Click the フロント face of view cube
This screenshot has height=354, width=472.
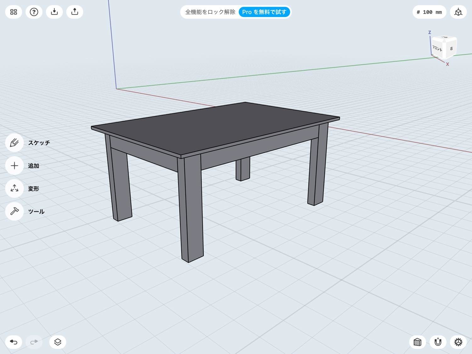click(x=437, y=48)
